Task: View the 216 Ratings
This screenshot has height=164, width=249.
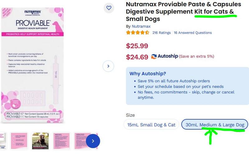Action: [x=162, y=33]
